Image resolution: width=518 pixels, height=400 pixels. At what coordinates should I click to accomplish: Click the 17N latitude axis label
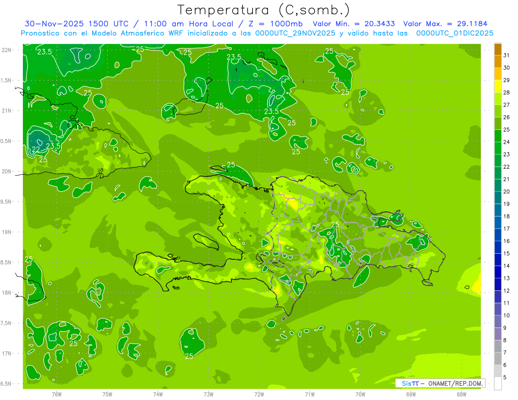point(7,353)
